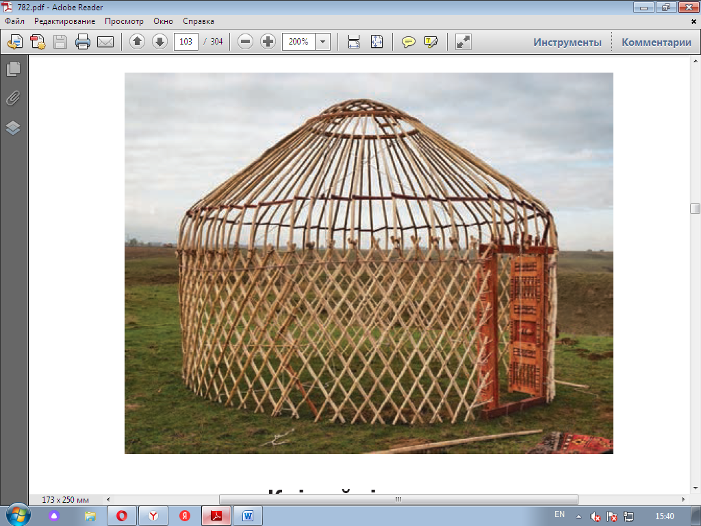This screenshot has height=526, width=701.
Task: Click the EN language indicator
Action: click(x=559, y=514)
